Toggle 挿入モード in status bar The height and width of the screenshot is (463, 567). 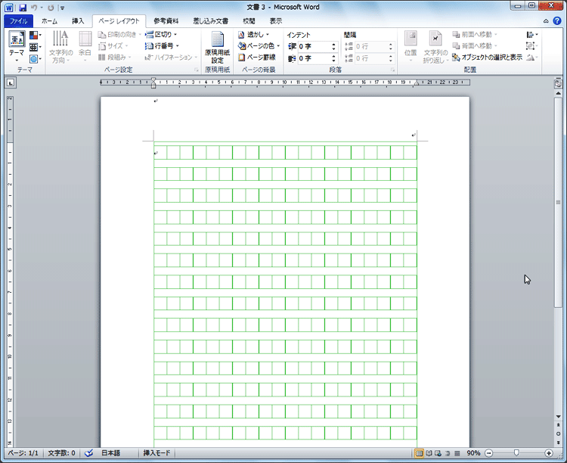click(156, 453)
